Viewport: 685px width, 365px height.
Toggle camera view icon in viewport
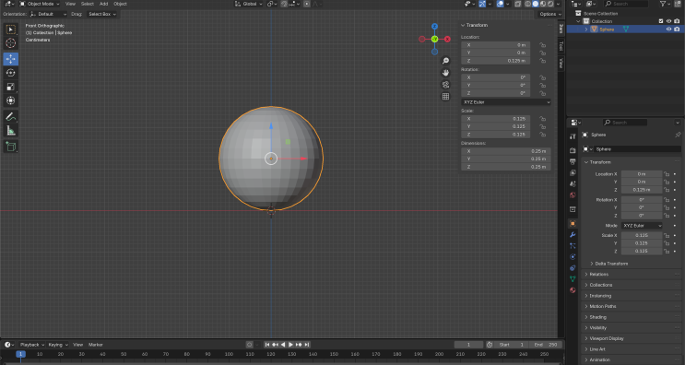(445, 85)
